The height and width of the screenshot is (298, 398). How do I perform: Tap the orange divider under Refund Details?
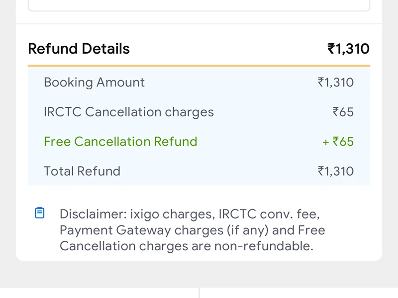pos(199,65)
